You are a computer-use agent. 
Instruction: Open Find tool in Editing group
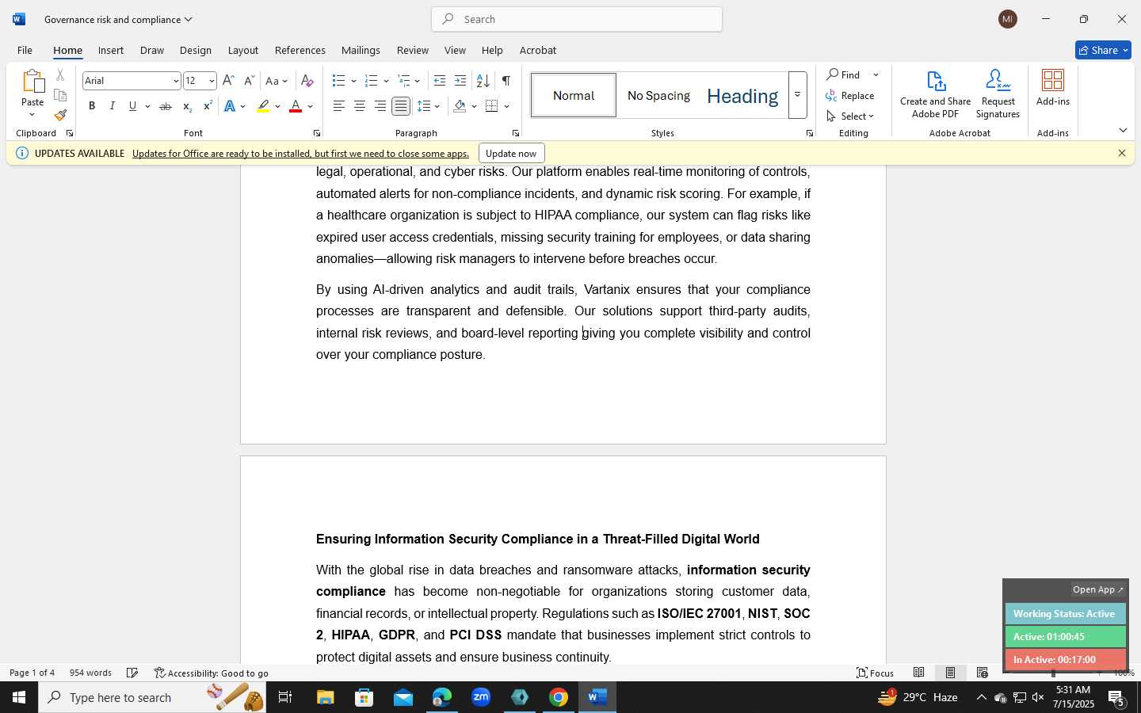pos(844,74)
